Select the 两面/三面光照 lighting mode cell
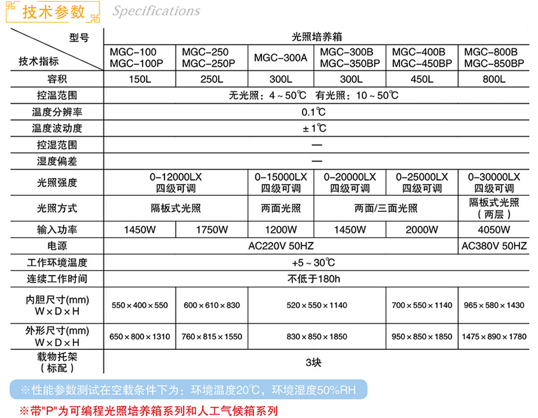The height and width of the screenshot is (418, 538). (386, 208)
